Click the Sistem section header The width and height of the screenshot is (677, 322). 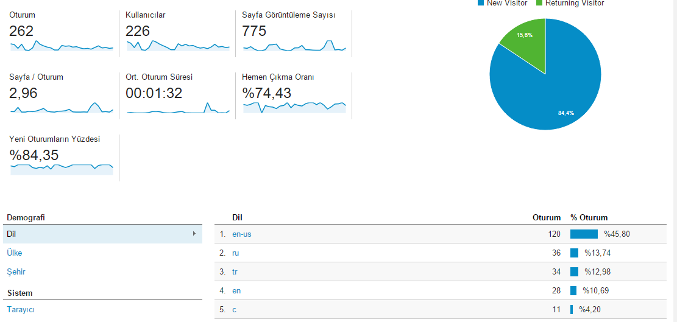pyautogui.click(x=20, y=293)
